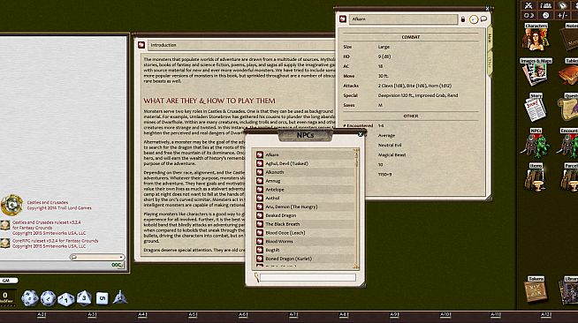Open Beaked Dragon in NPCs list
The height and width of the screenshot is (323, 578).
[305, 215]
